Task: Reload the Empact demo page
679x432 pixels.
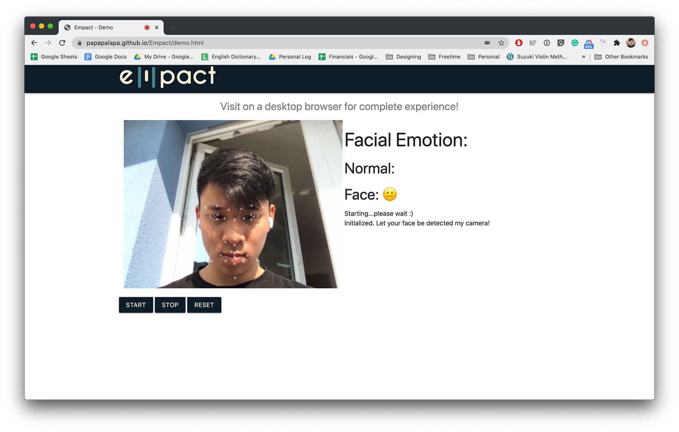Action: pos(62,43)
